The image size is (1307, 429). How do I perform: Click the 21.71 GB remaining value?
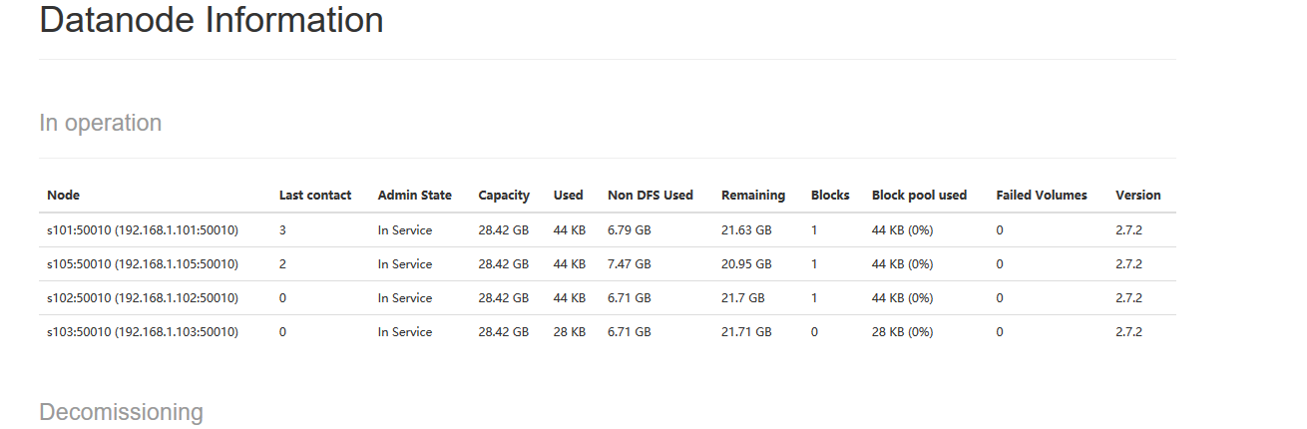click(746, 332)
